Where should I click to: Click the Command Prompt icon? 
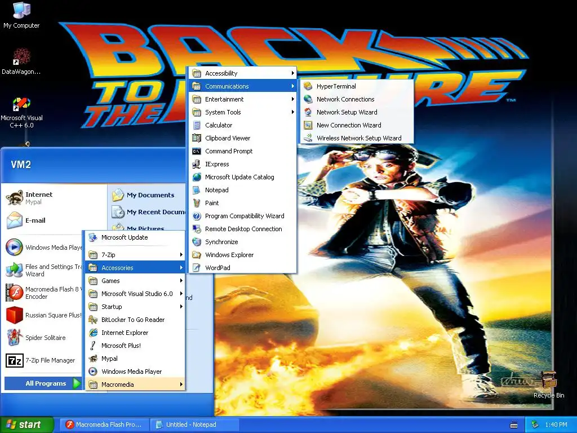click(197, 151)
